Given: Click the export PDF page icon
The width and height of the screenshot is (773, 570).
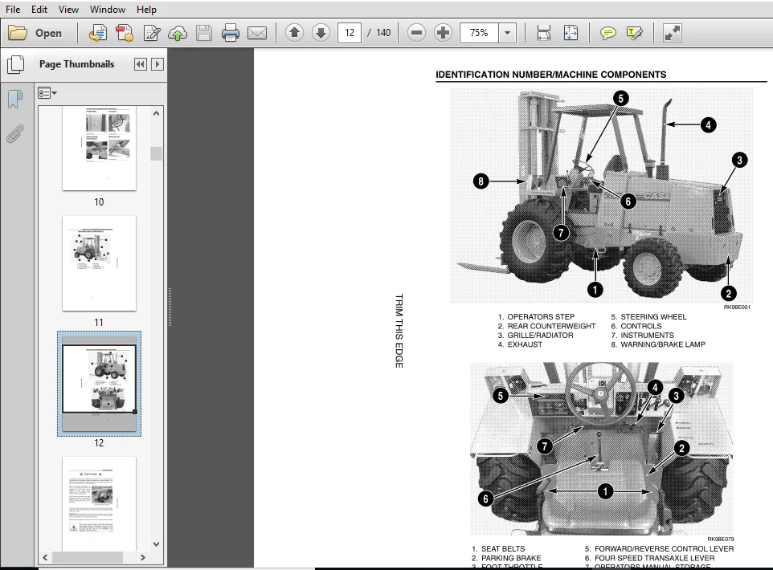Looking at the screenshot, I should 97,33.
